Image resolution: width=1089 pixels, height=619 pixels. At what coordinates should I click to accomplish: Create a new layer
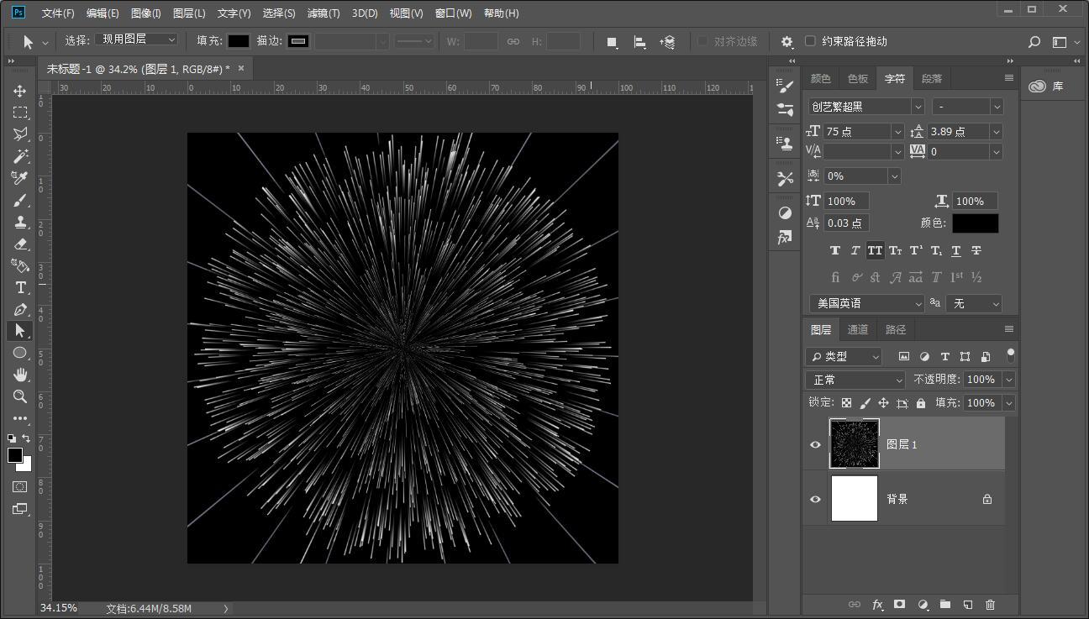968,604
